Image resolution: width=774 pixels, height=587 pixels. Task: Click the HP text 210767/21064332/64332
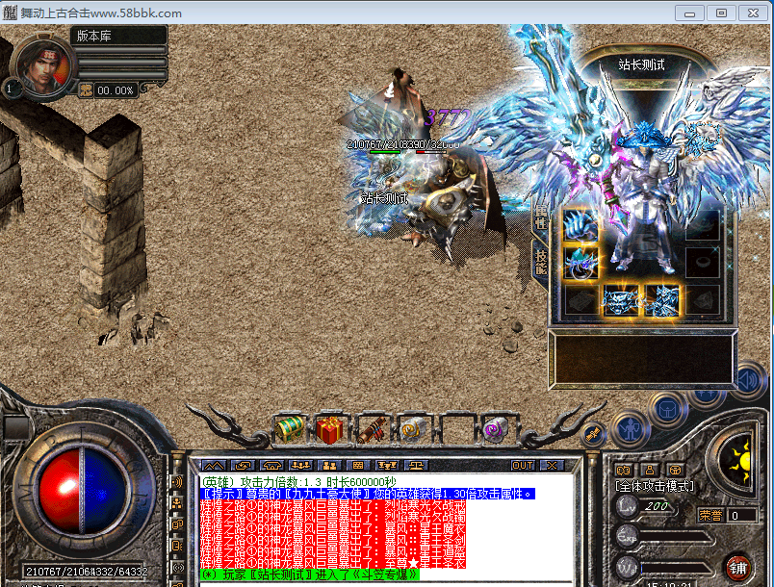point(87,572)
